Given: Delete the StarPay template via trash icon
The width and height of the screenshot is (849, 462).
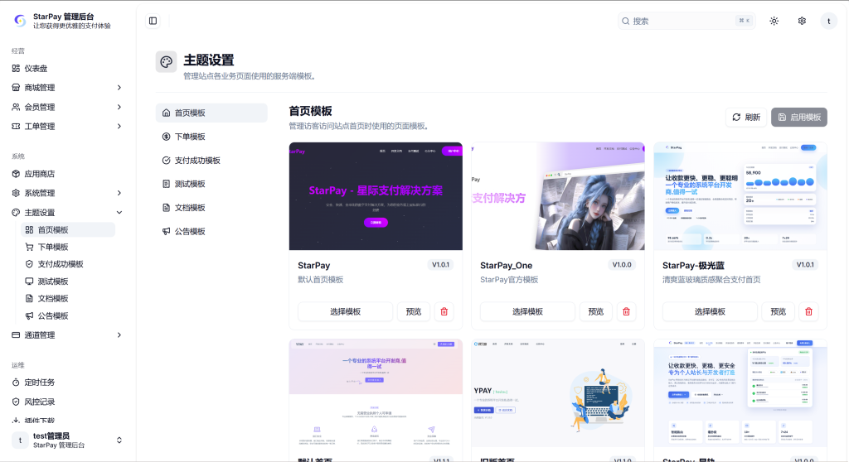Looking at the screenshot, I should (x=444, y=311).
